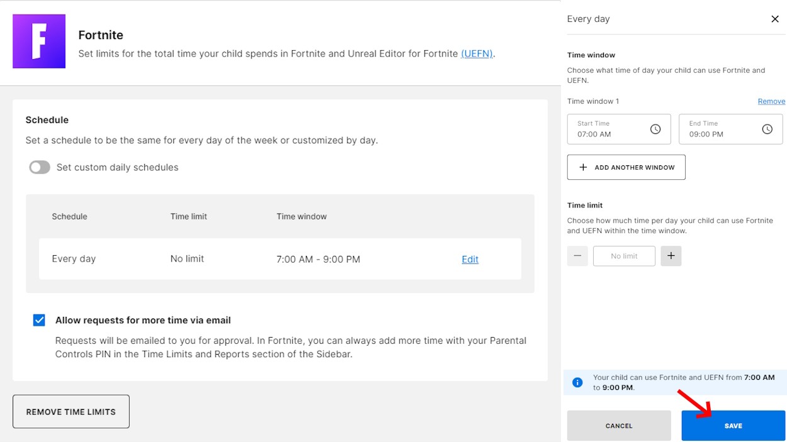The image size is (787, 442).
Task: Click the blue info icon in the notice
Action: [577, 382]
